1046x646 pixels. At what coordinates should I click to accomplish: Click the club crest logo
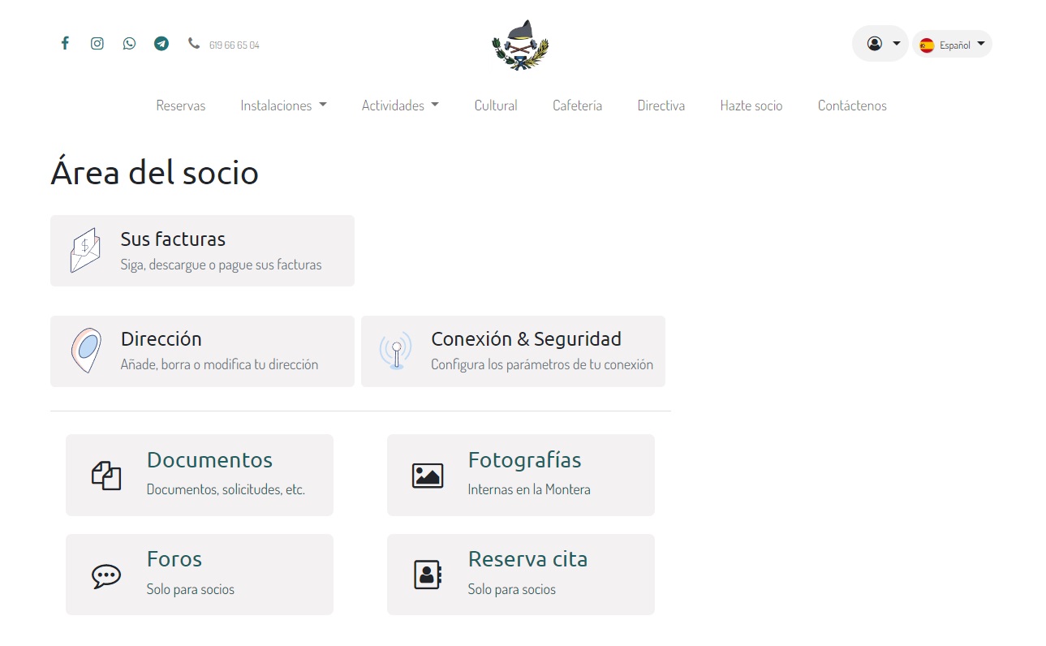coord(520,45)
